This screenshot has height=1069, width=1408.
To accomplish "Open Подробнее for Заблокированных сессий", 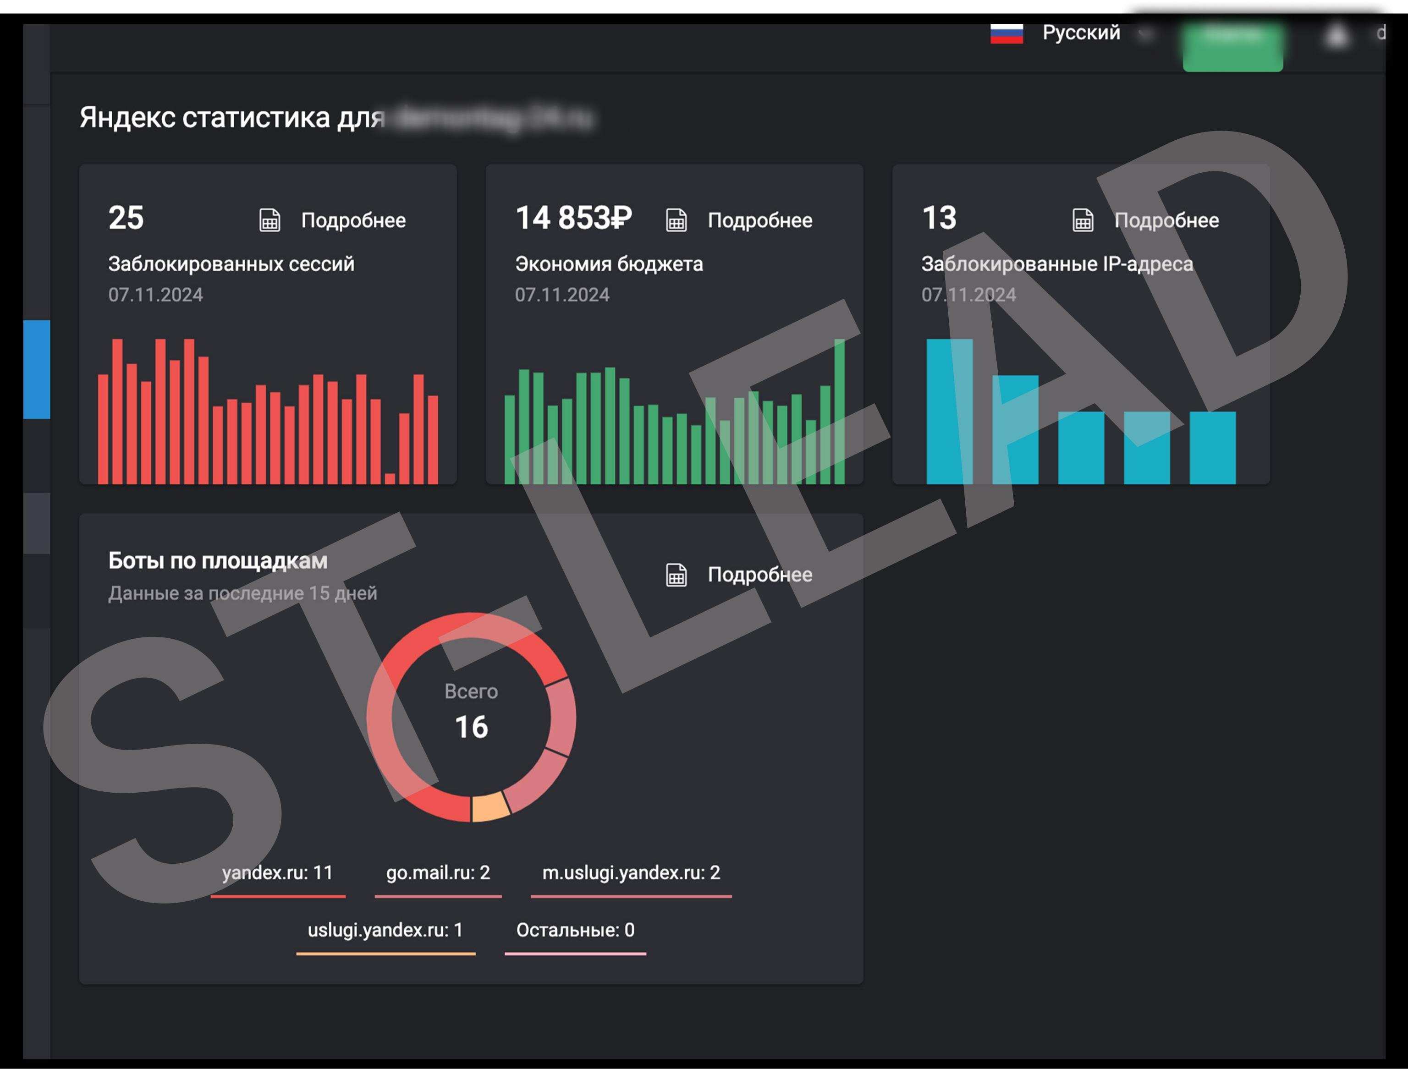I will click(x=353, y=220).
